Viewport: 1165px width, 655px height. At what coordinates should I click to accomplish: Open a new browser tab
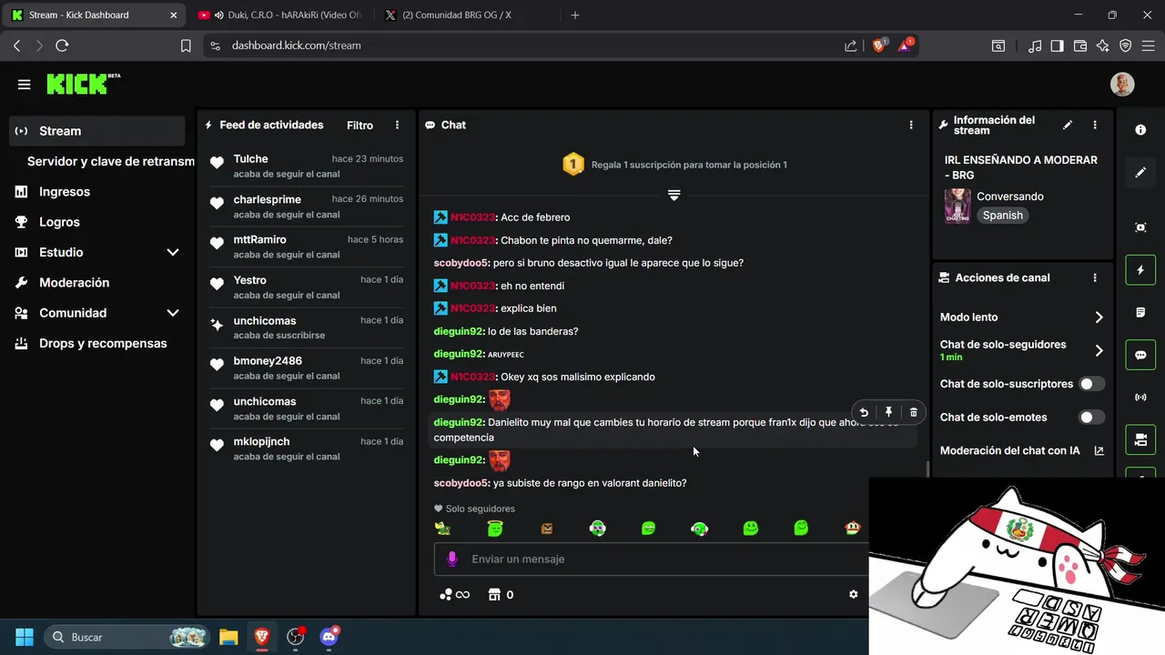click(575, 15)
